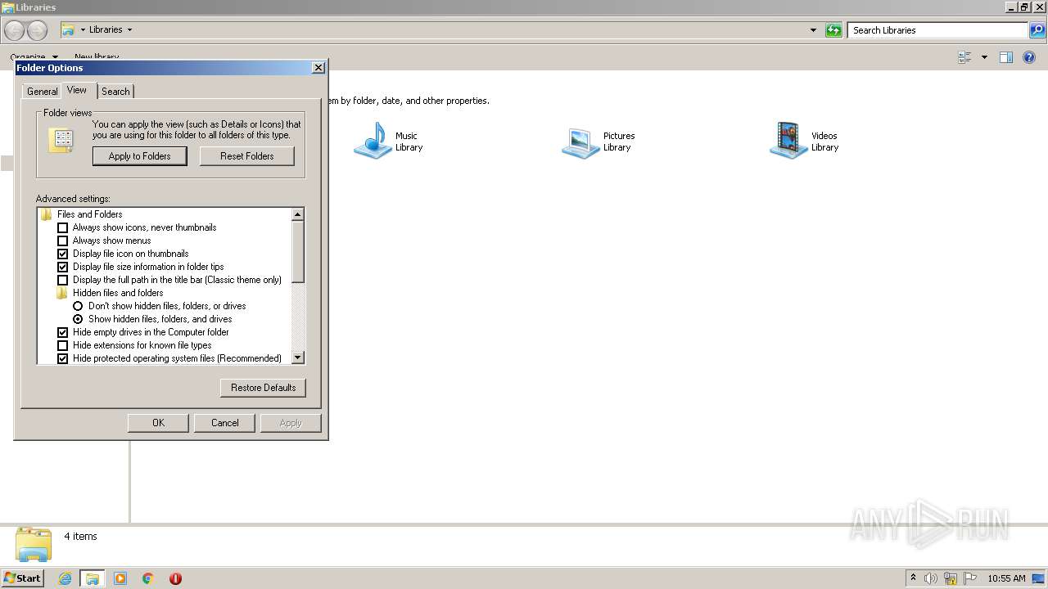Screen dimensions: 1048x589
Task: Expand the arrow before Libraries in address bar
Action: (83, 30)
